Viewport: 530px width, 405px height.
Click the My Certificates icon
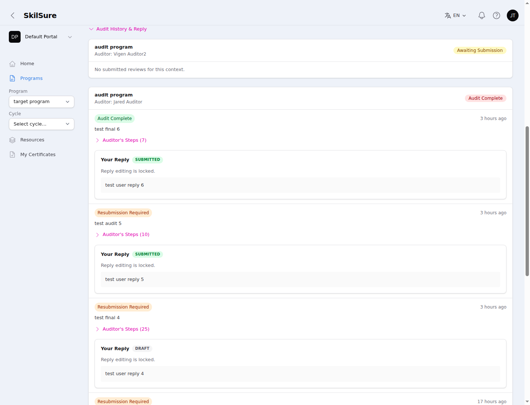[13, 155]
